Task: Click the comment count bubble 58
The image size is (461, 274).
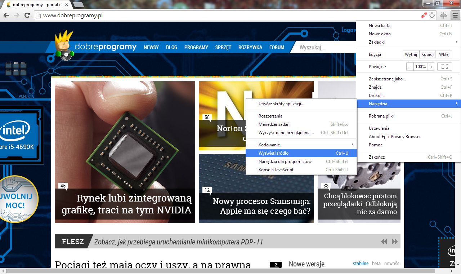Action: (207, 118)
